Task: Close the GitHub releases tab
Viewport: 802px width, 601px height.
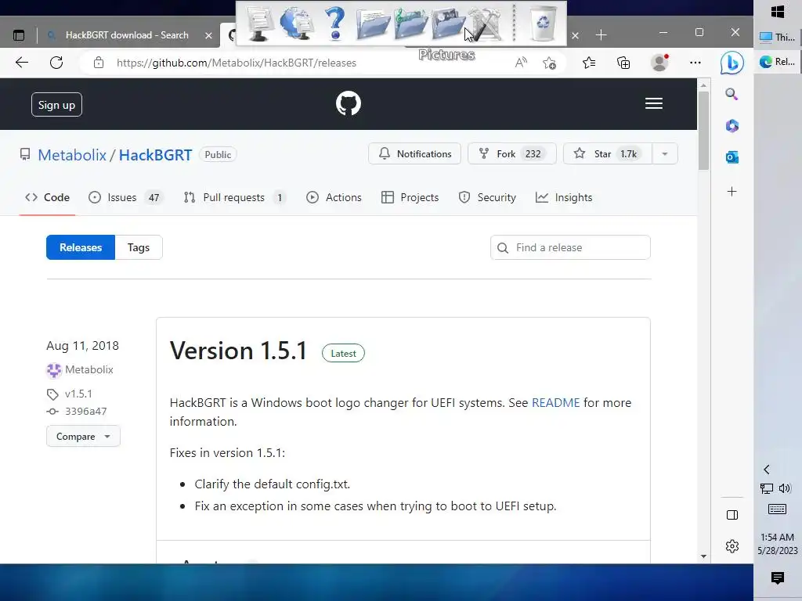Action: coord(576,35)
